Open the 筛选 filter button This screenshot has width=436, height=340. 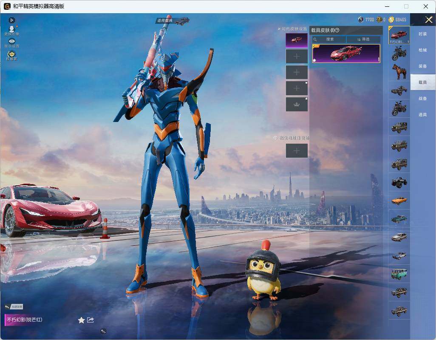coord(363,39)
